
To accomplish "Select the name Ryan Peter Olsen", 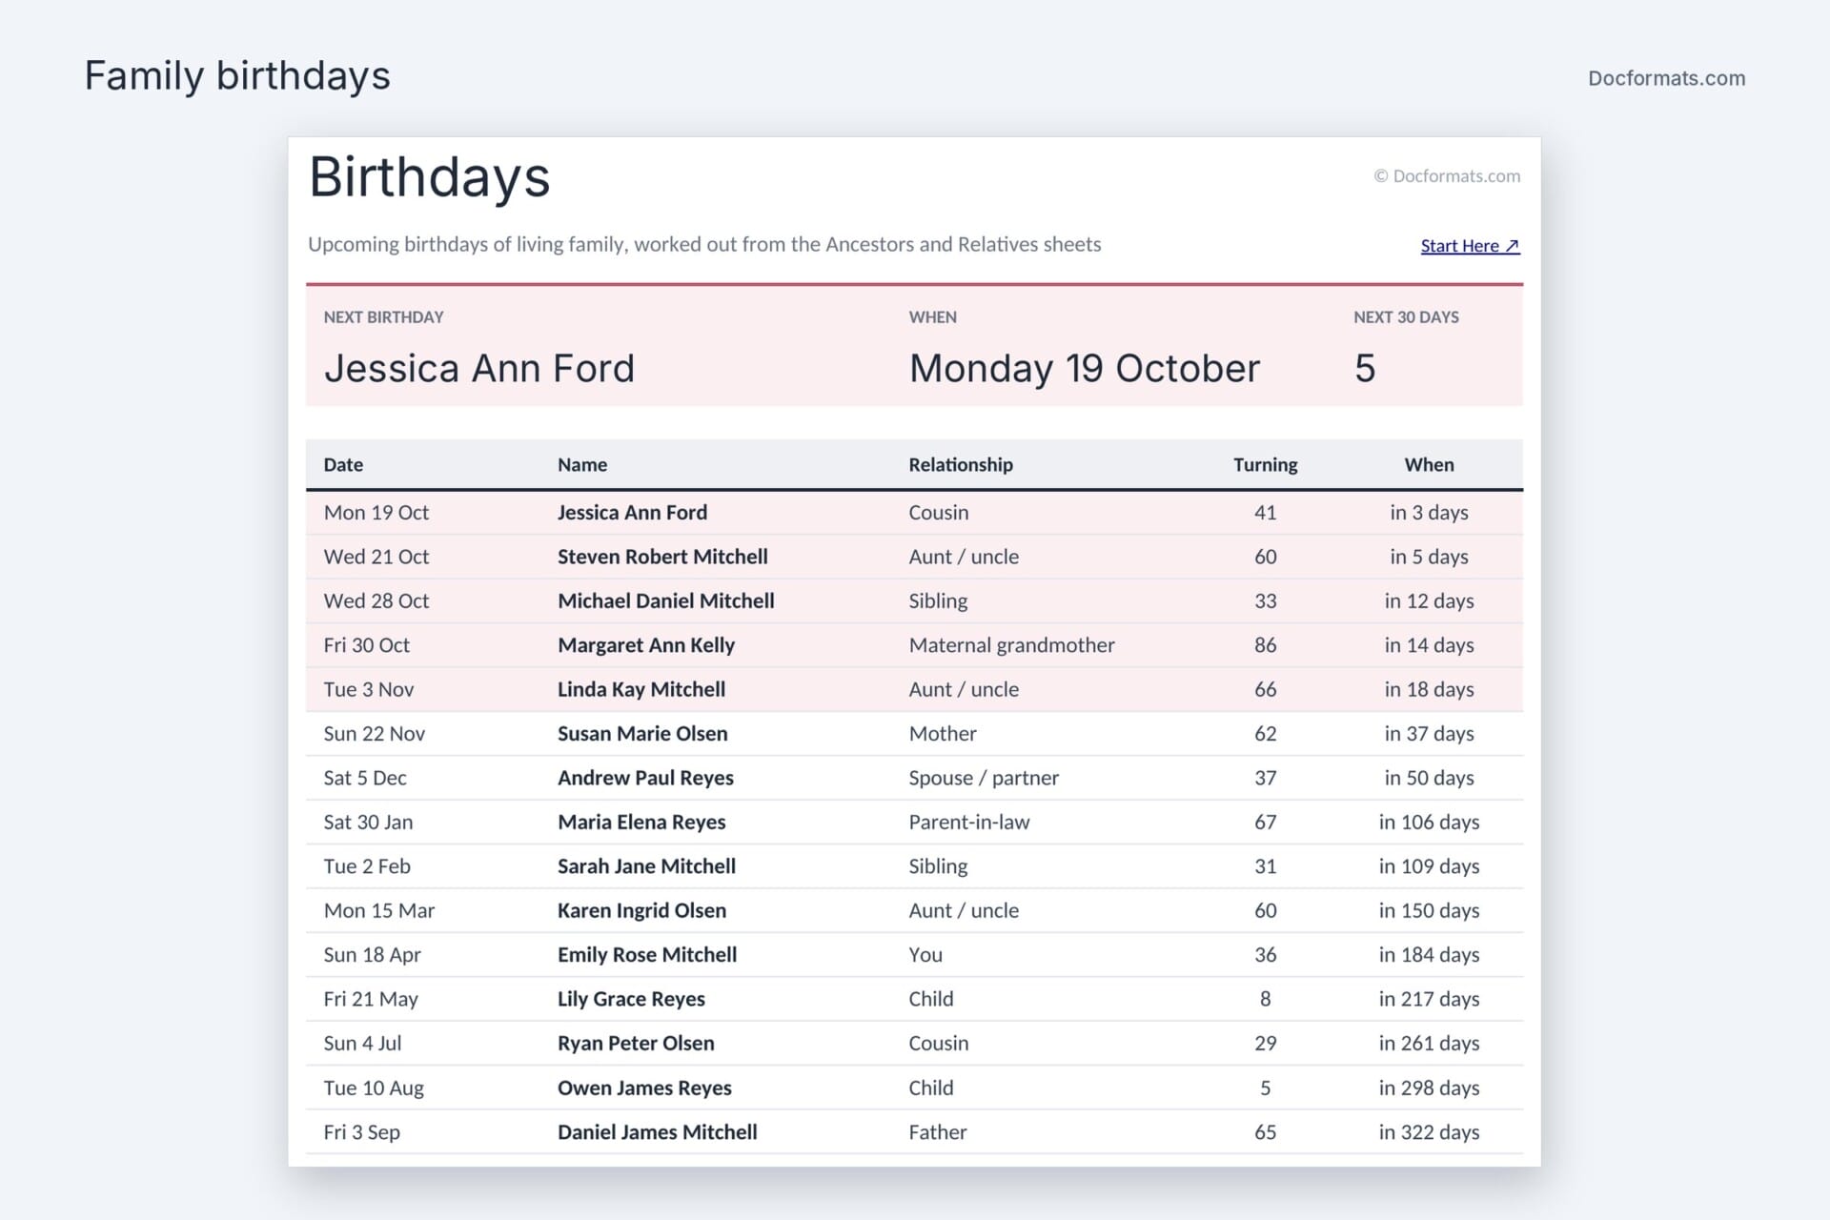I will pyautogui.click(x=636, y=1044).
